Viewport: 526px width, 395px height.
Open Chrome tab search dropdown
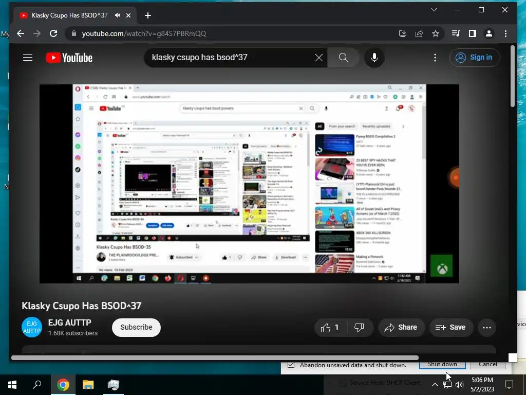(x=434, y=10)
